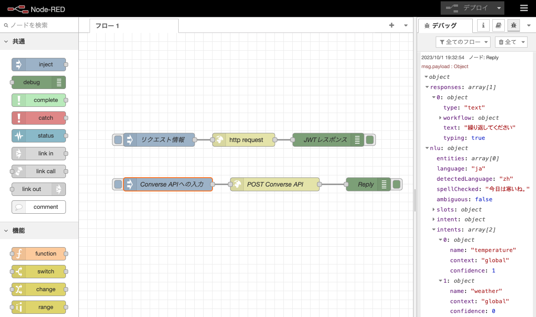The image size is (536, 317).
Task: Open the help book sidebar icon
Action: (x=499, y=26)
